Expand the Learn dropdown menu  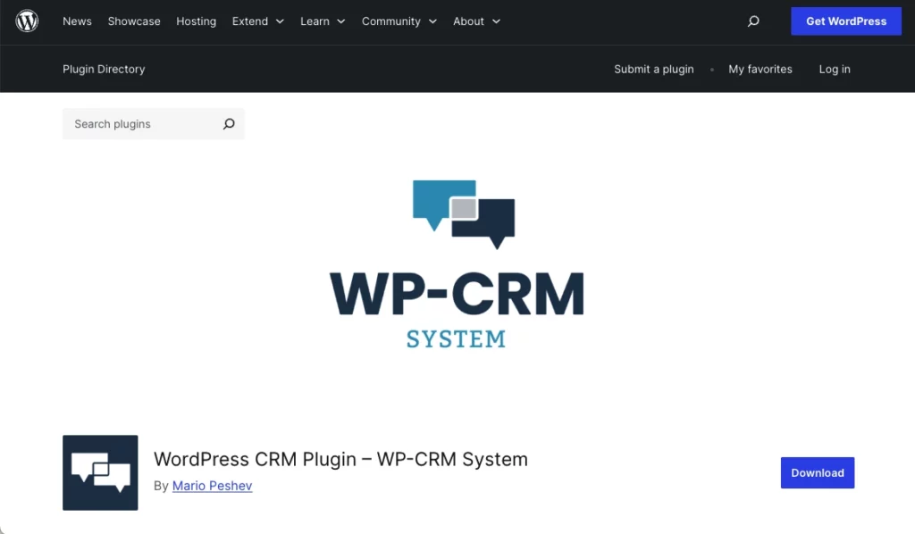click(322, 21)
